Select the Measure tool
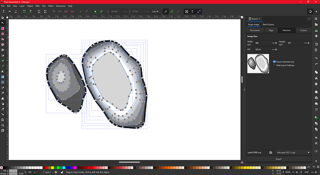 tap(3, 120)
